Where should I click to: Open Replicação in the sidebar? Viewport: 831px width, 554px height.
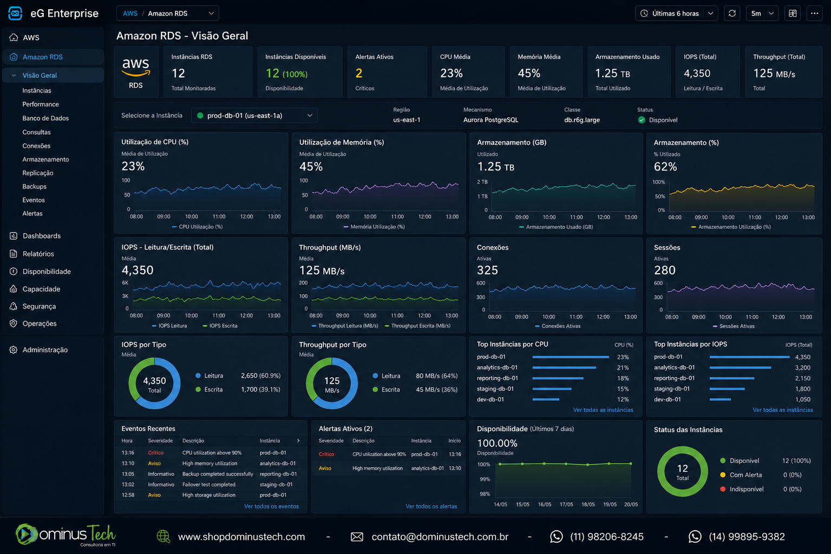pos(38,173)
